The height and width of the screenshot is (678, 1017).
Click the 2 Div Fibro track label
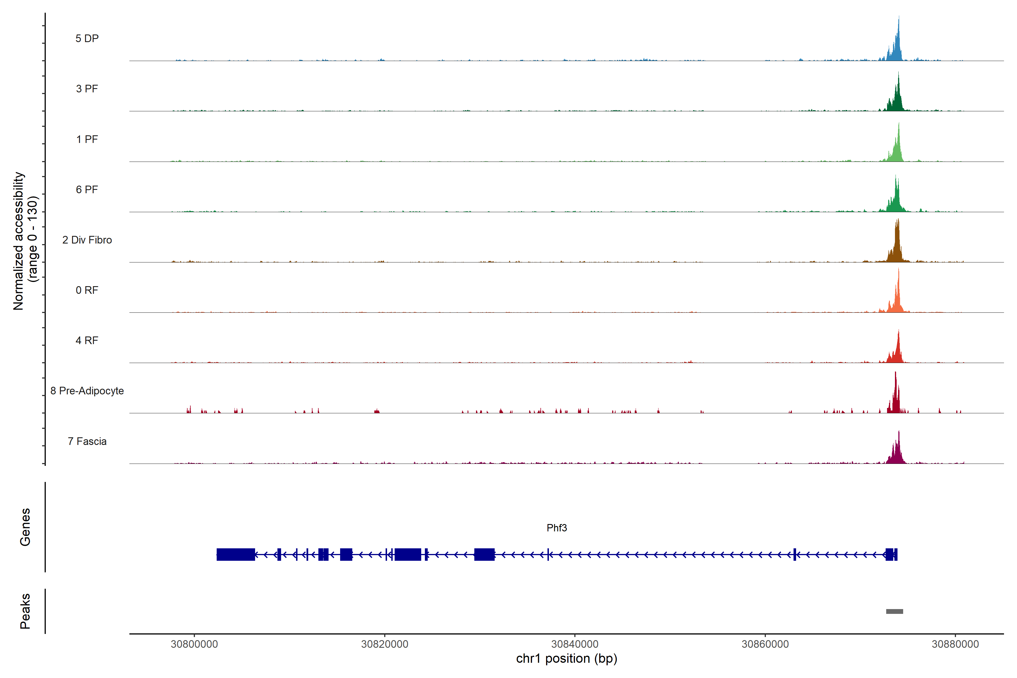87,240
